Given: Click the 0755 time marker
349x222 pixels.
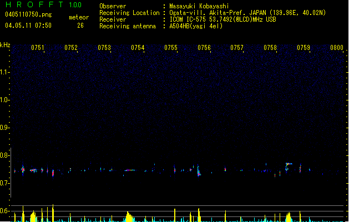Looking at the screenshot, I should tap(171, 48).
